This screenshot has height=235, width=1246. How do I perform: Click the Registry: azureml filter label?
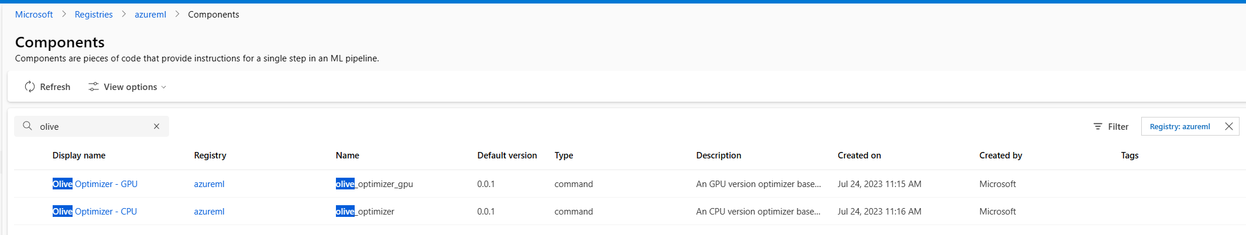pyautogui.click(x=1180, y=127)
